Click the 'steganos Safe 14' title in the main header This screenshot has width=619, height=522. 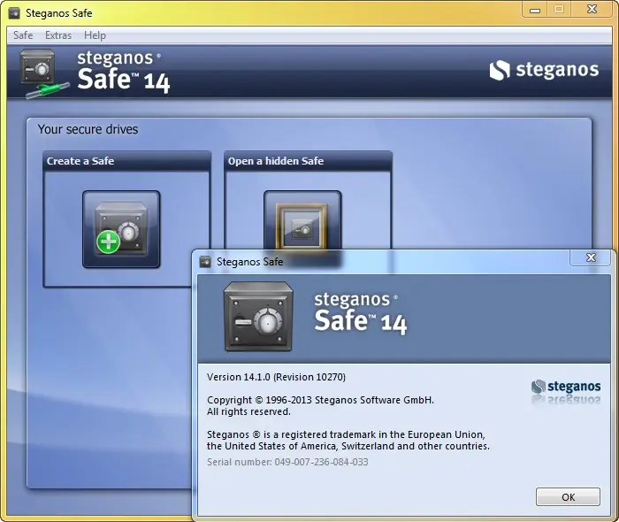(x=123, y=72)
